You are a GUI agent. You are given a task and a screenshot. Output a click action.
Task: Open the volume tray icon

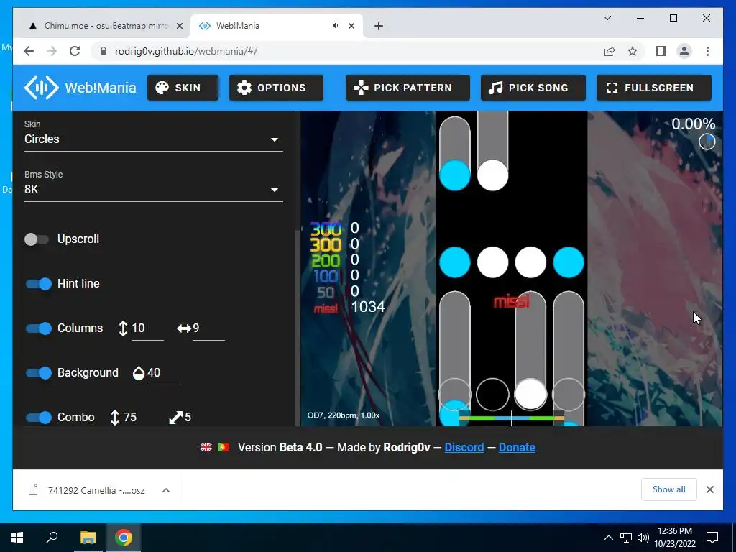point(643,538)
